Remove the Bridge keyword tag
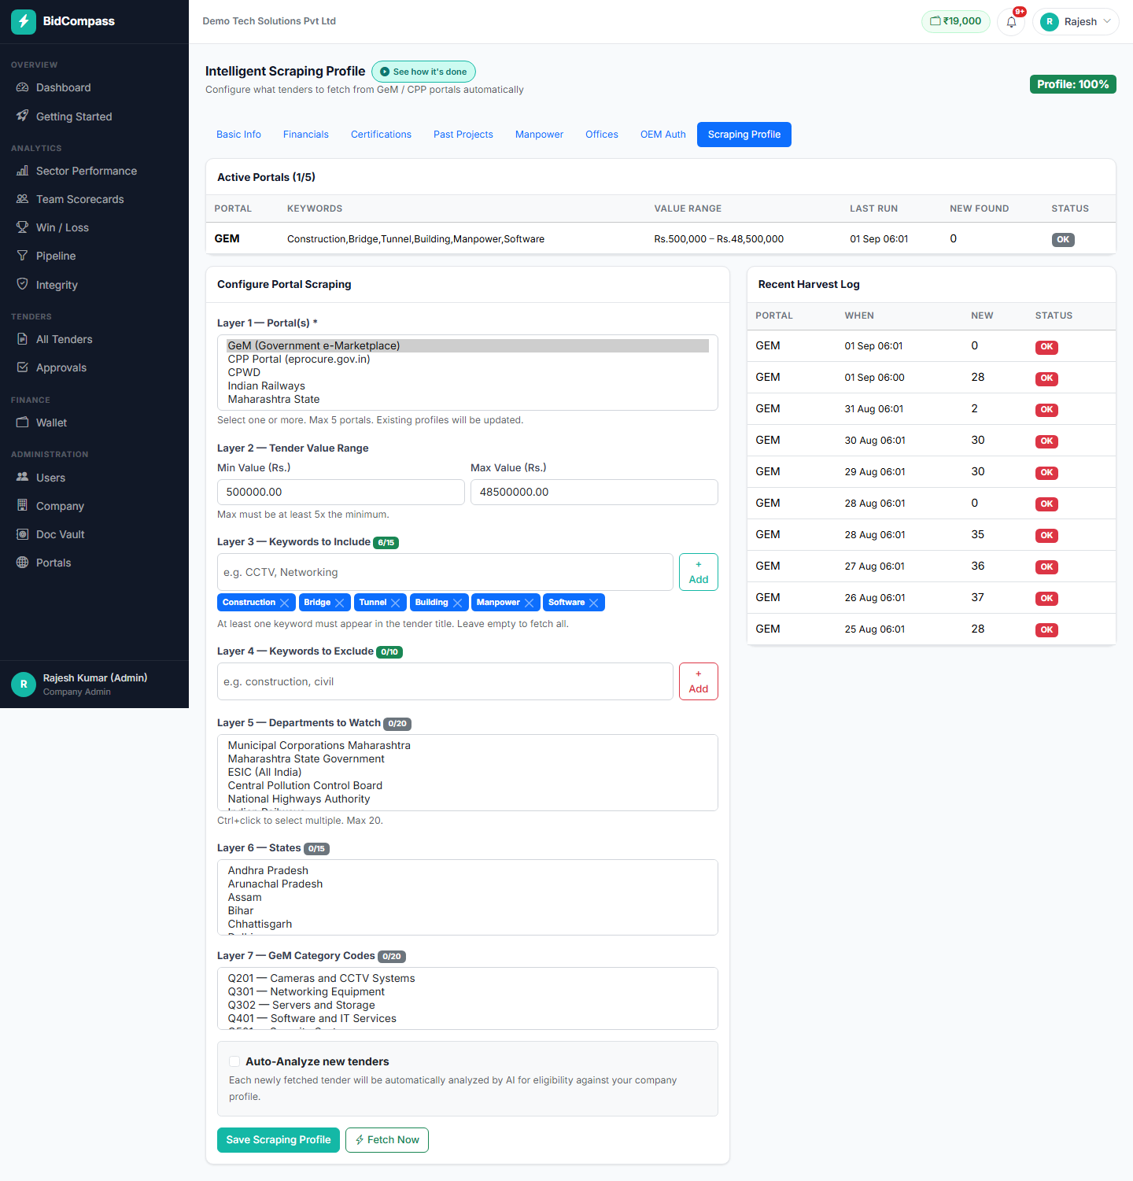Viewport: 1133px width, 1181px height. click(340, 603)
